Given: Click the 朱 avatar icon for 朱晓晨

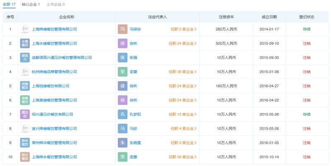Looking at the screenshot, I should pos(122,143).
